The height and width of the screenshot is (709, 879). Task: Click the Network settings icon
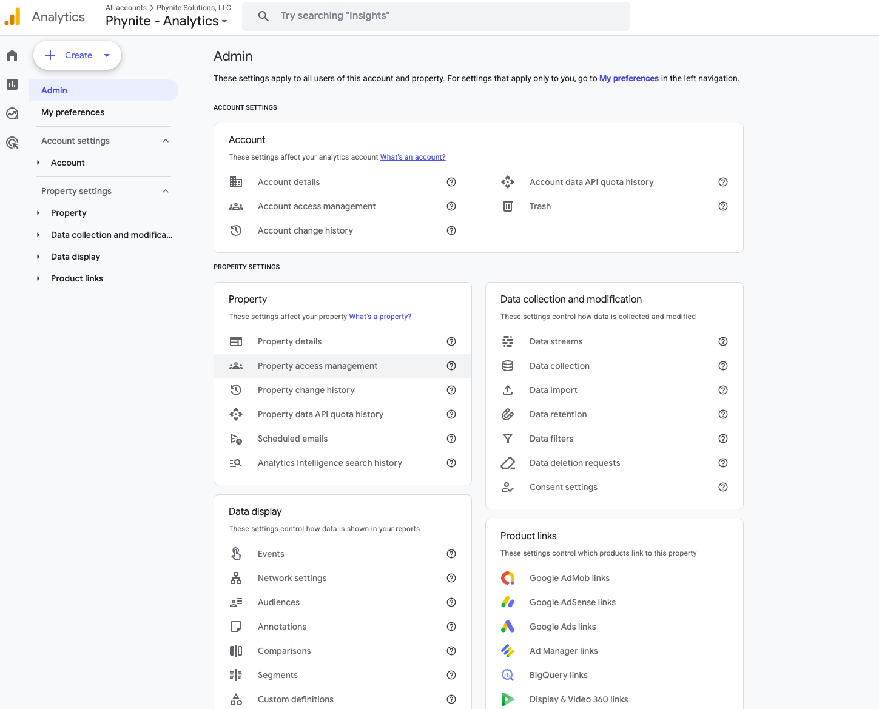coord(236,578)
